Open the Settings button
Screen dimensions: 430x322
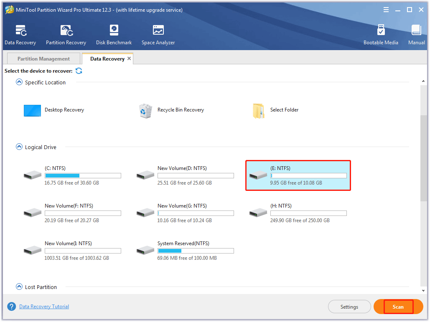pyautogui.click(x=349, y=307)
